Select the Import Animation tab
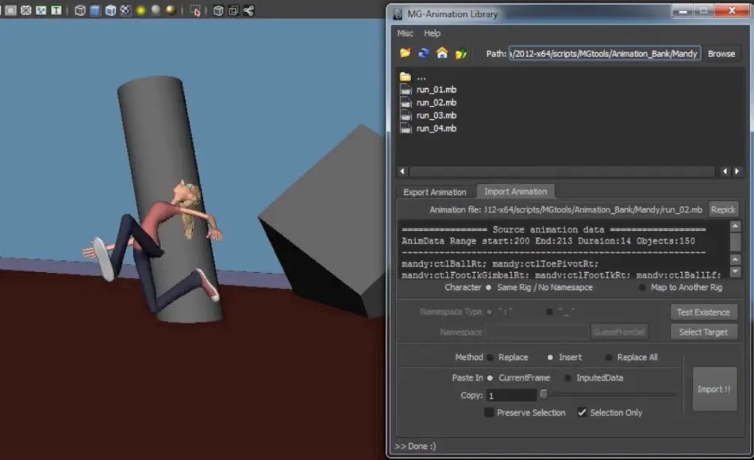Viewport: 754px width, 460px height. pos(515,191)
